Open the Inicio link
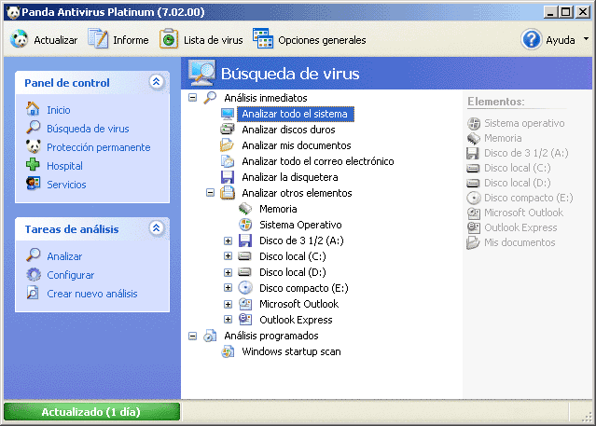 coord(59,110)
